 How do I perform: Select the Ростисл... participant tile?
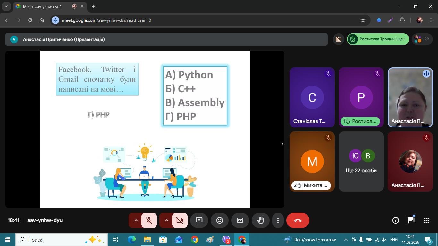point(361,97)
